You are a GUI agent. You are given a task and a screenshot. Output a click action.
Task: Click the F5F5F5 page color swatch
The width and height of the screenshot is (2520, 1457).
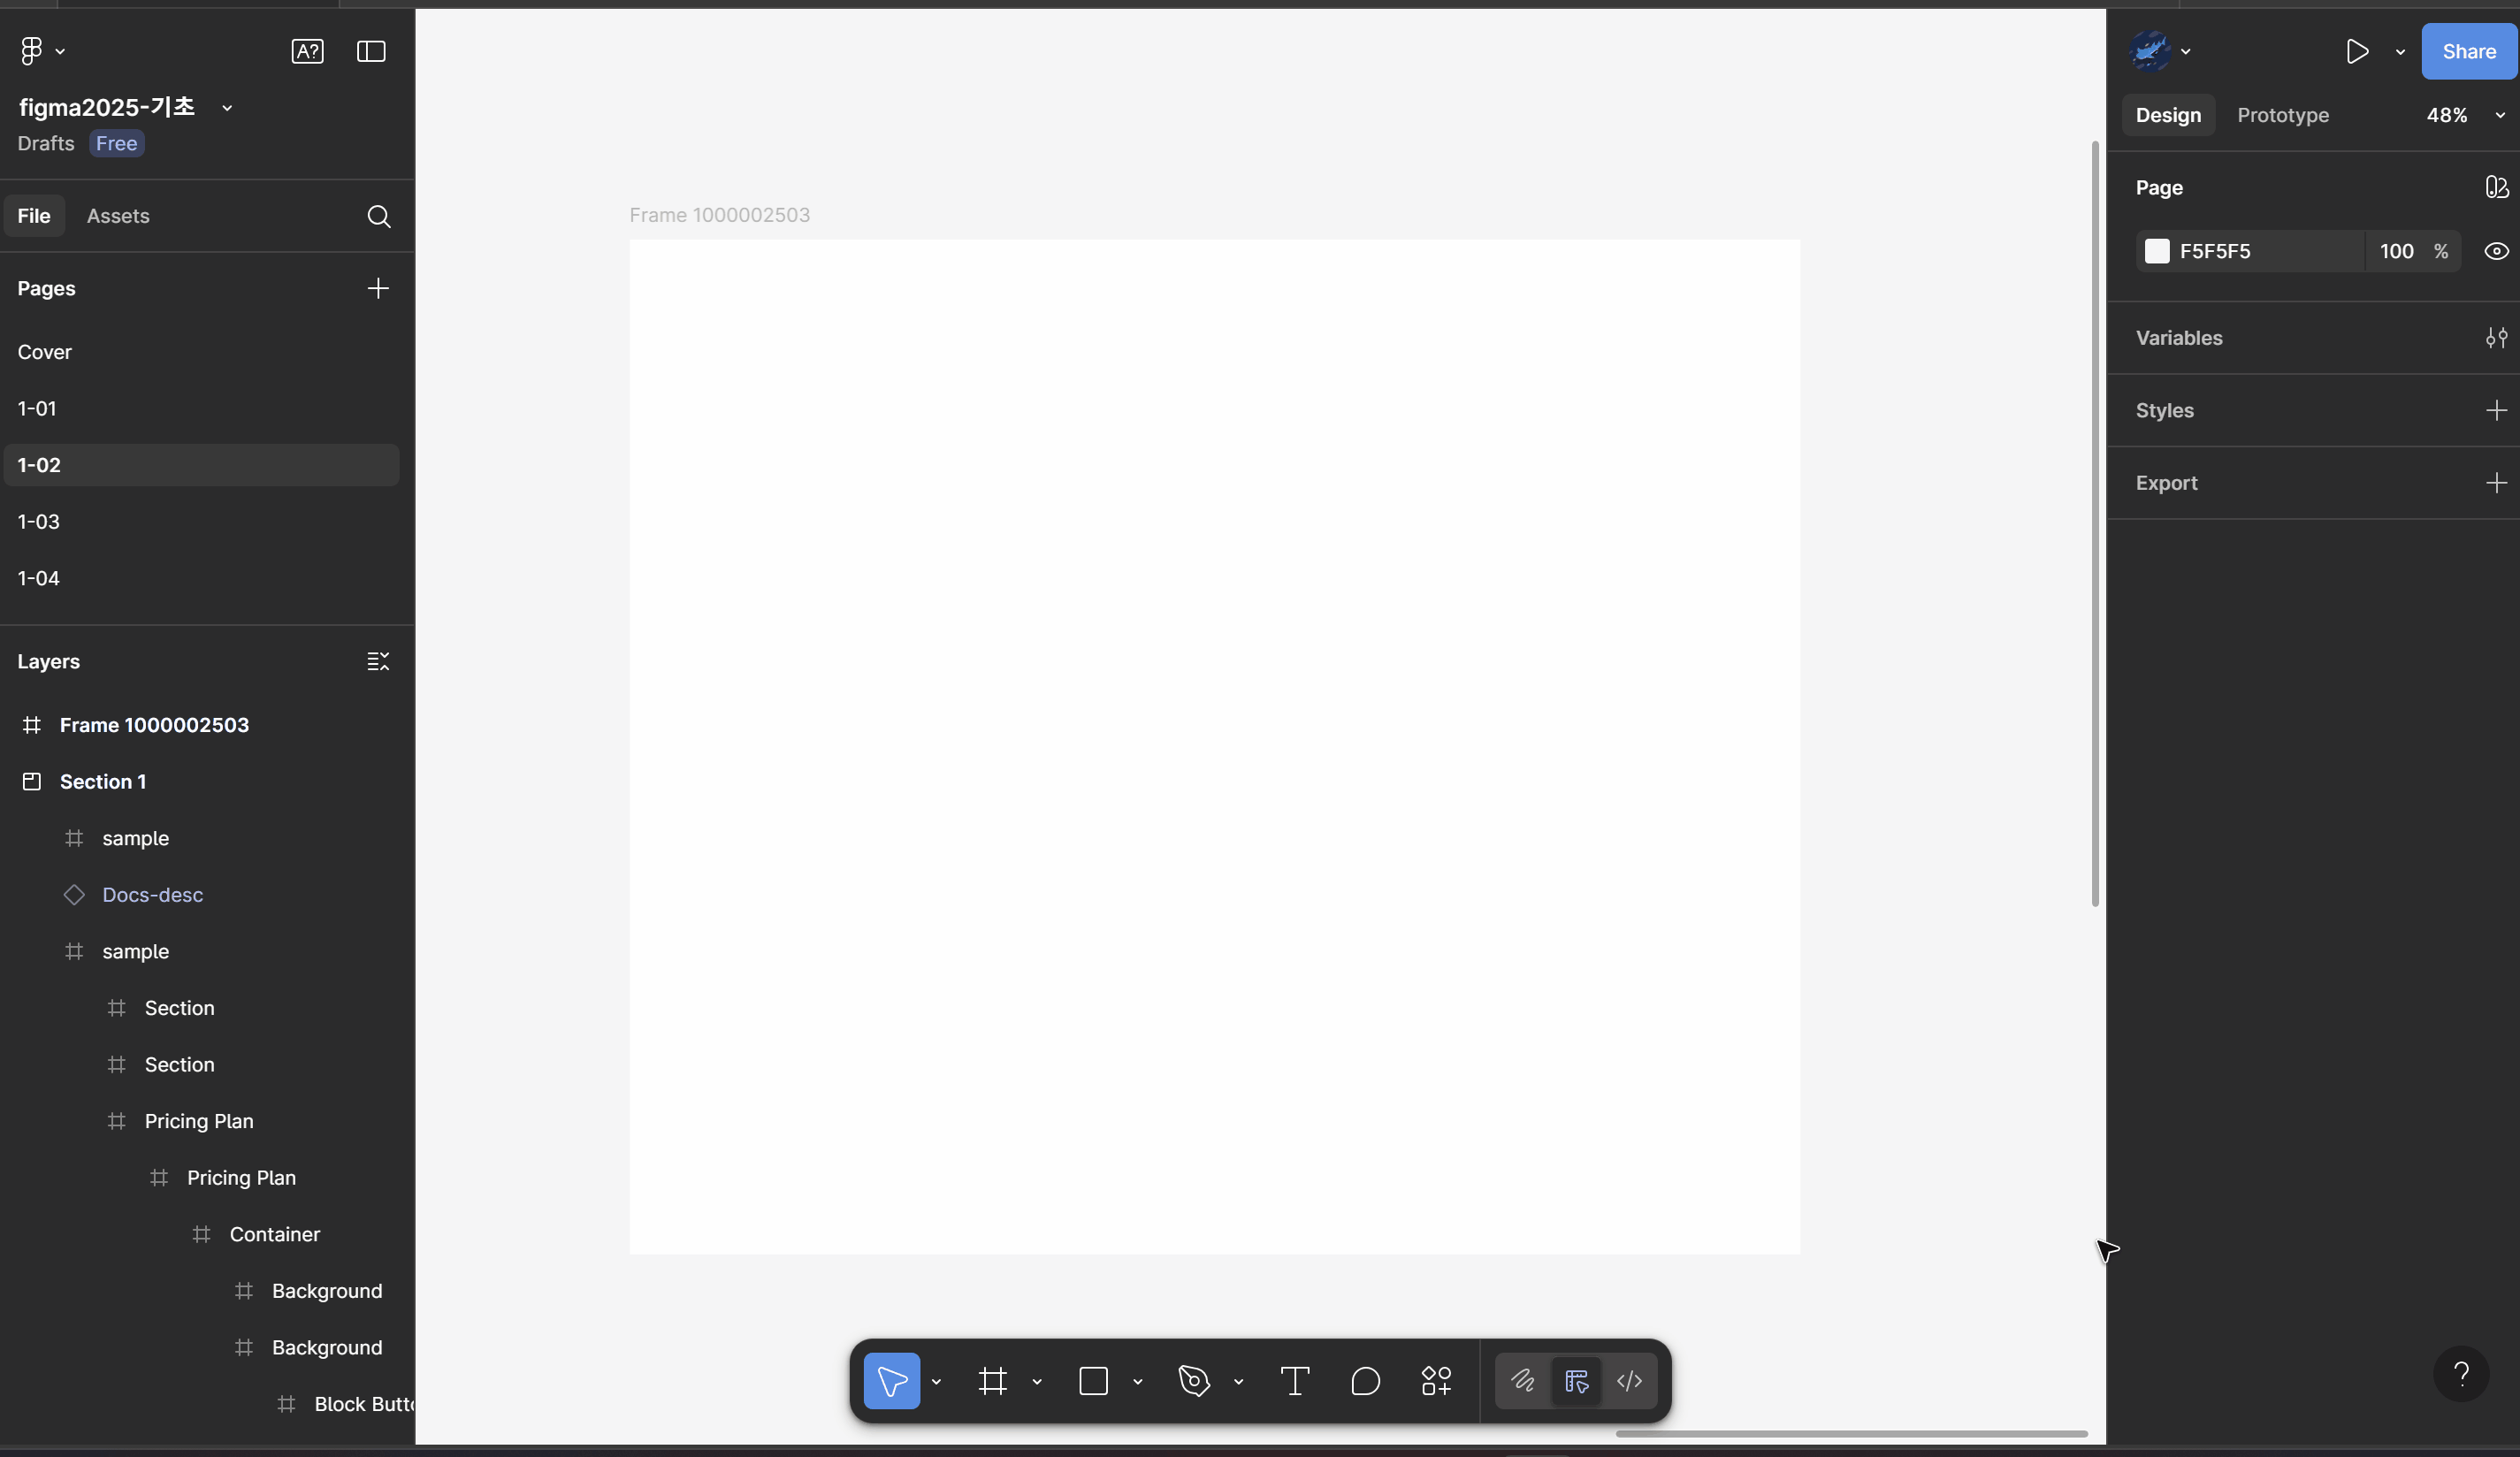click(x=2157, y=251)
